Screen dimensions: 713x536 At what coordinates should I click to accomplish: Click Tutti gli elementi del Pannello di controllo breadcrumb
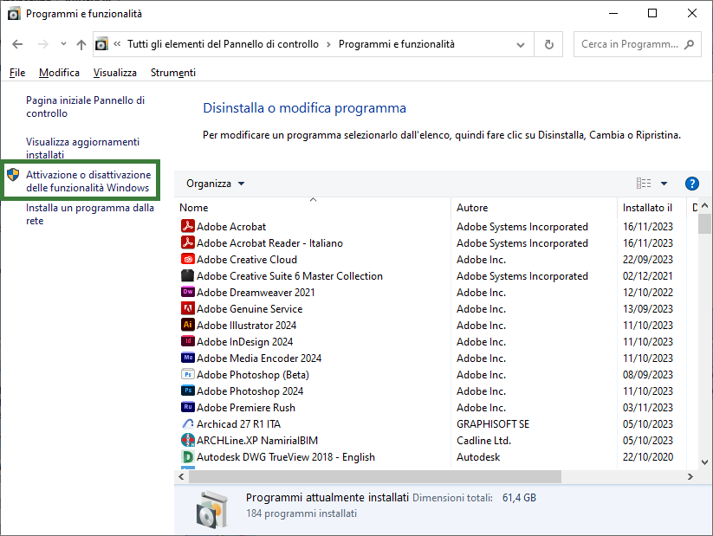223,44
